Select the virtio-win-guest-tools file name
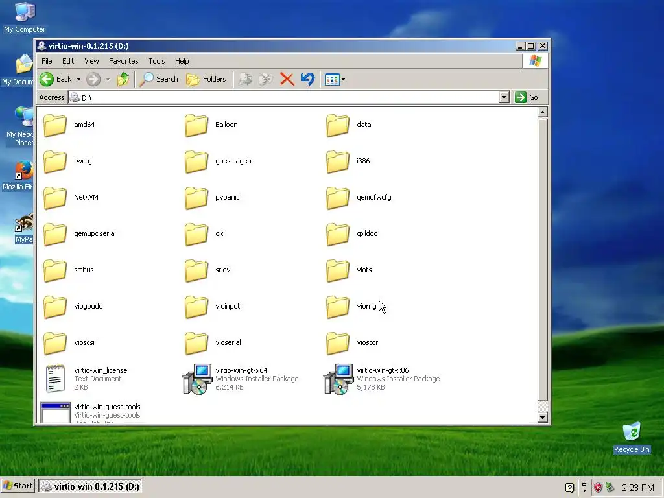Image resolution: width=664 pixels, height=498 pixels. click(107, 407)
